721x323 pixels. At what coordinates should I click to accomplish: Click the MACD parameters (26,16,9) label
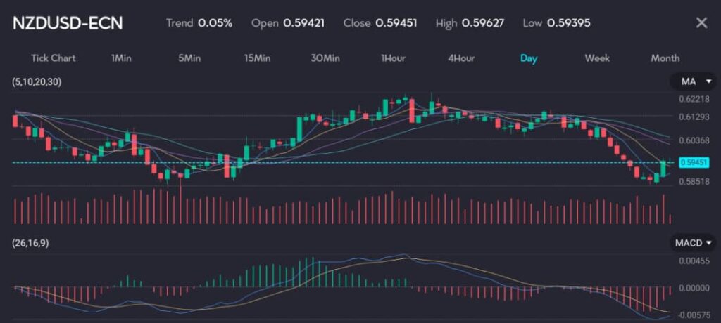(x=30, y=243)
